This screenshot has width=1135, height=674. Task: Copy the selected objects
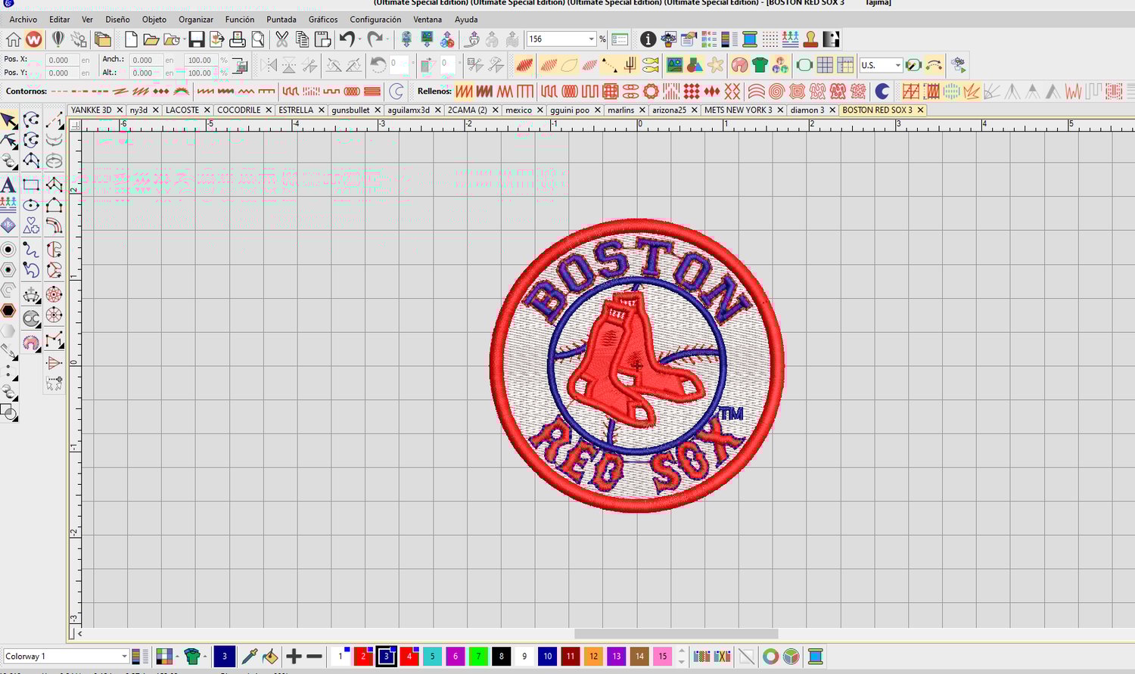[302, 39]
